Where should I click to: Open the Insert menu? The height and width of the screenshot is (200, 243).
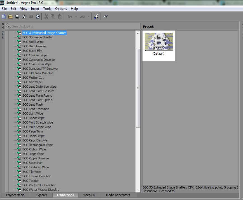coord(35,9)
